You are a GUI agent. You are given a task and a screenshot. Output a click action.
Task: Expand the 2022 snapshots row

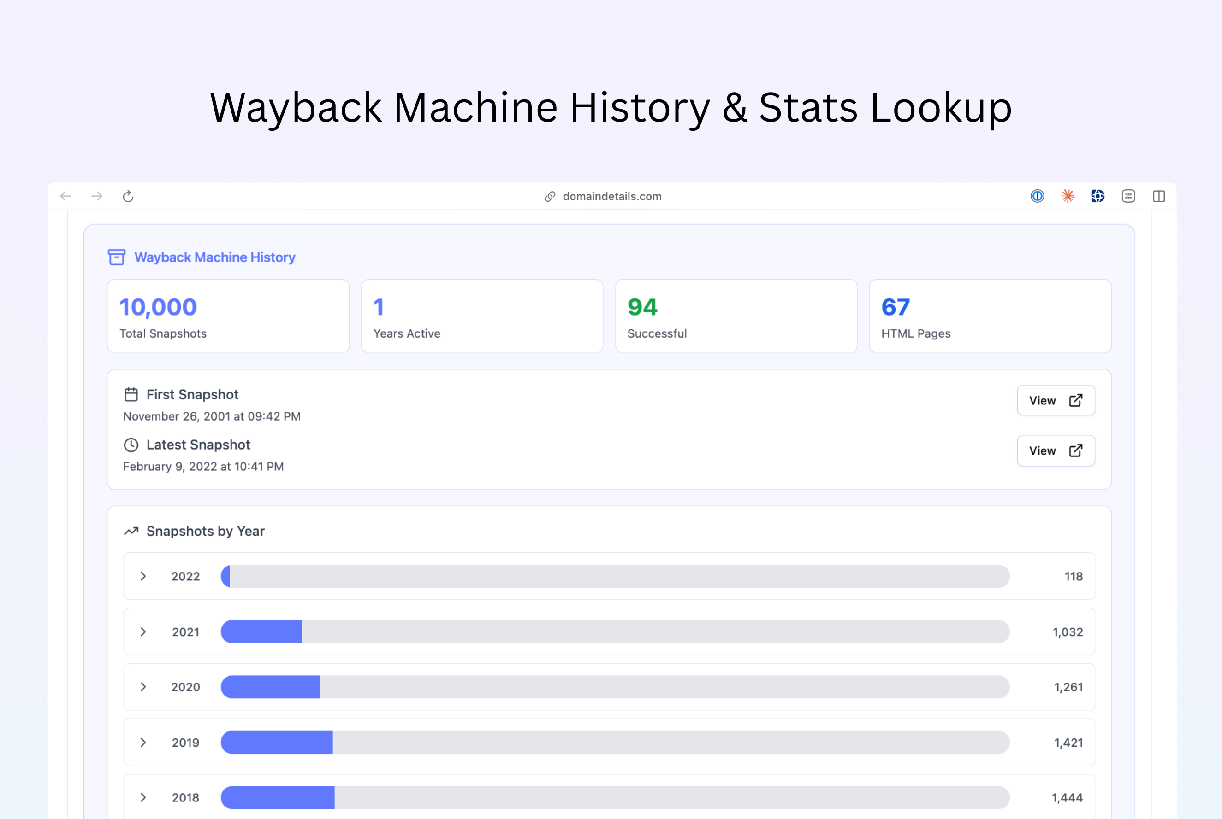coord(143,576)
